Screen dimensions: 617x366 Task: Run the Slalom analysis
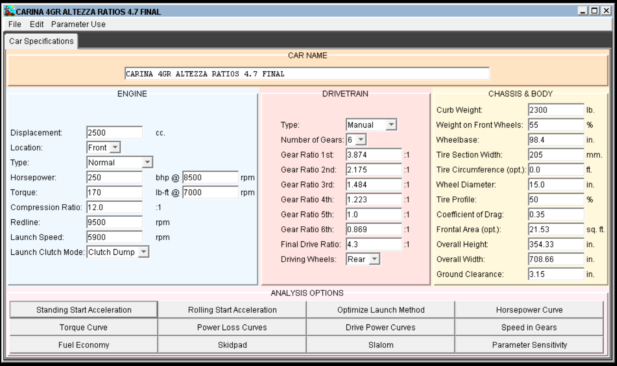point(381,345)
